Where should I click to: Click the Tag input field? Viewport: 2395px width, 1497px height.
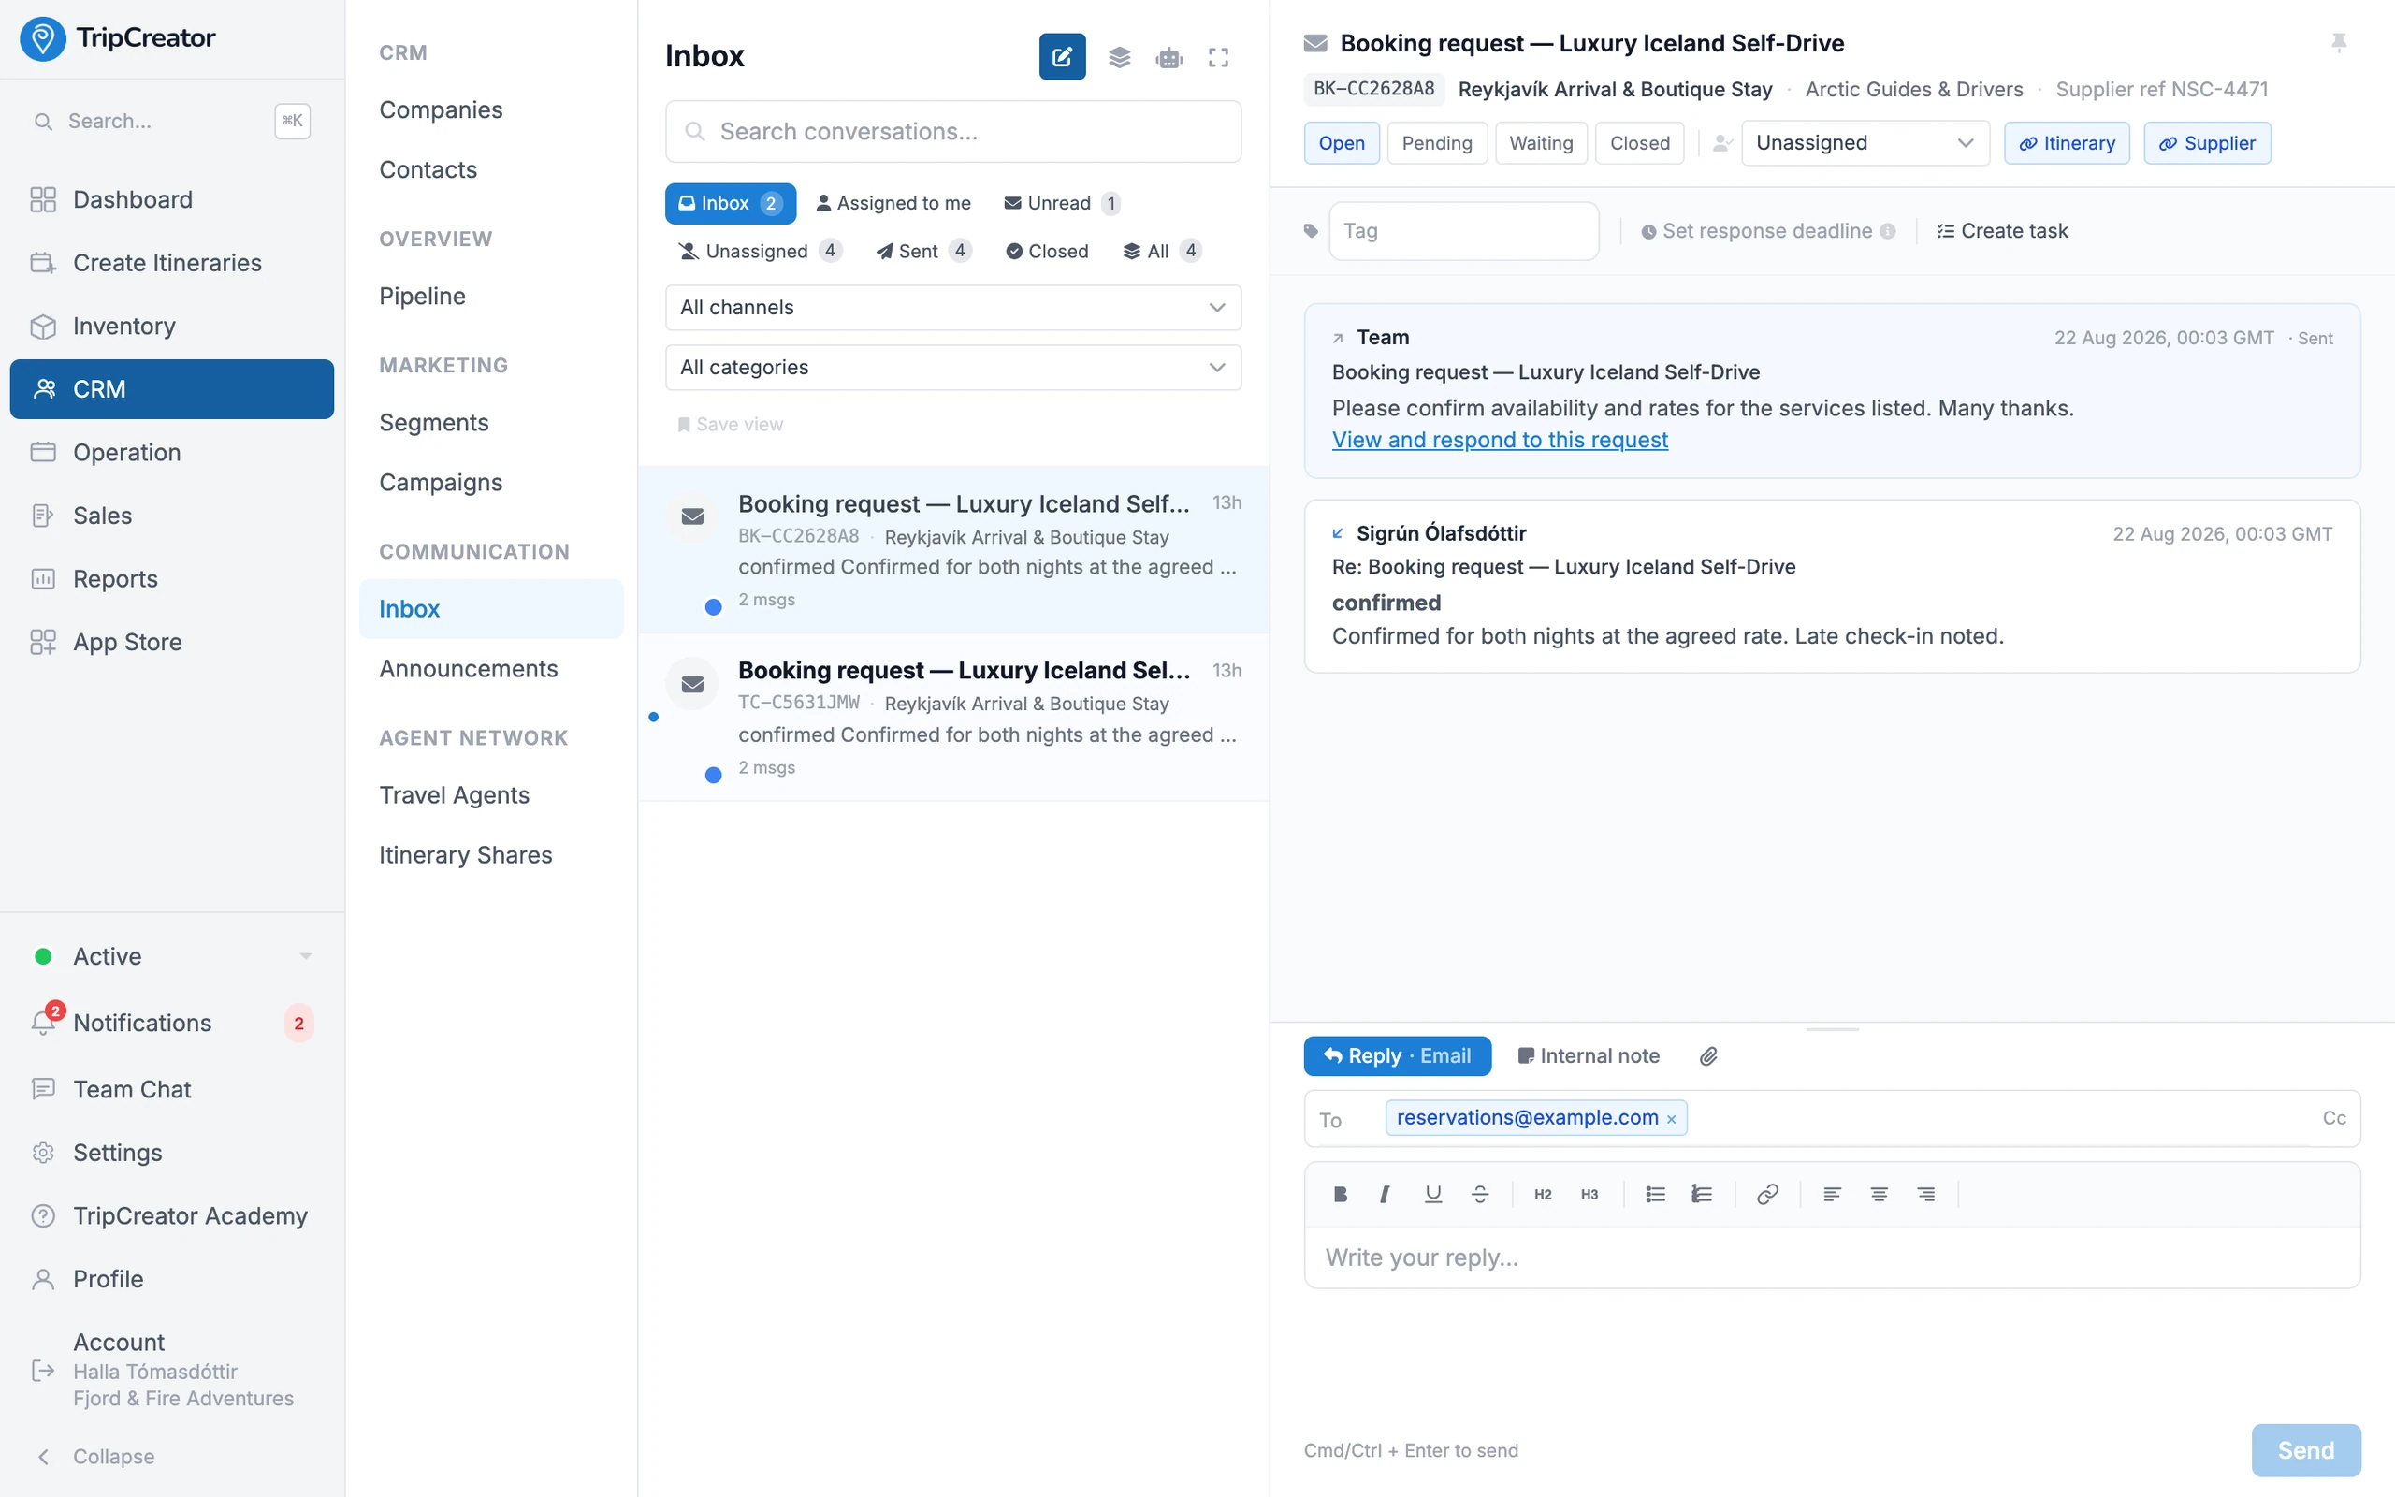1463,231
